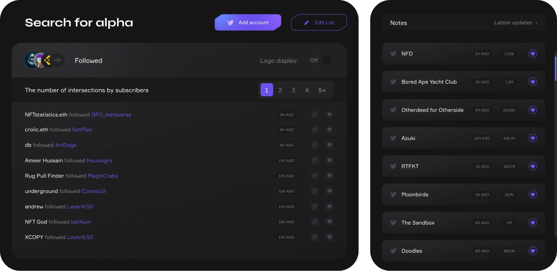Select intersection count 3
The image size is (557, 271).
294,90
